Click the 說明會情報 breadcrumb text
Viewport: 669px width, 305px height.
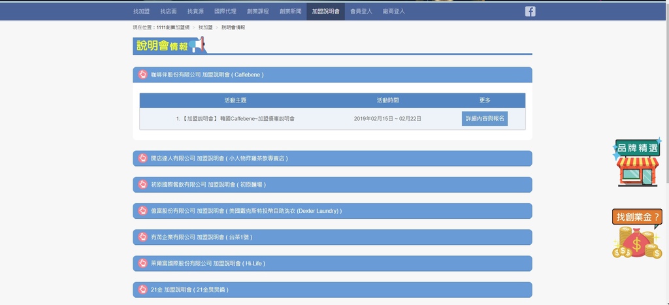[x=233, y=27]
